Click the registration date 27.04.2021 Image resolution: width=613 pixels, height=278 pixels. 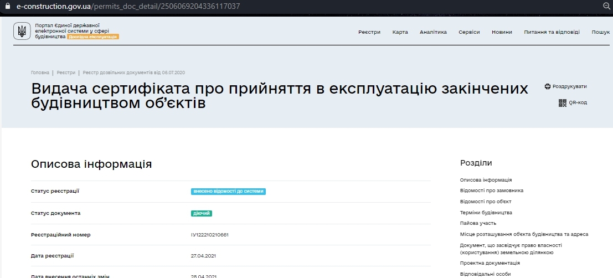[x=203, y=256]
